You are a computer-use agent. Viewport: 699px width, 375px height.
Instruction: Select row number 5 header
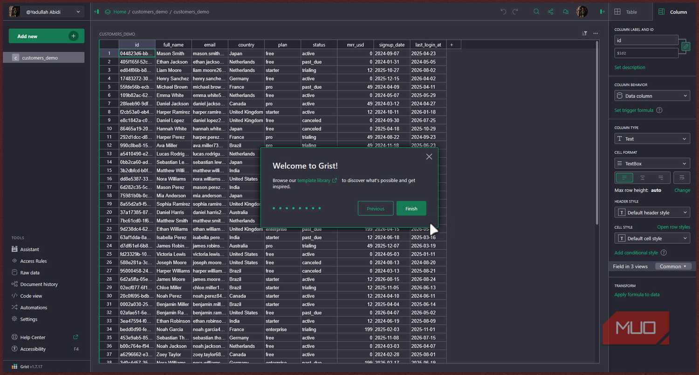tap(109, 87)
